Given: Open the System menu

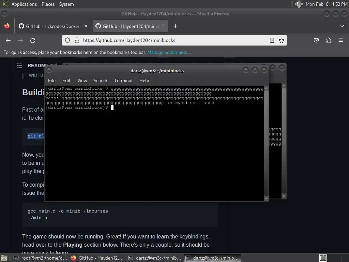Looking at the screenshot, I should pyautogui.click(x=66, y=4).
